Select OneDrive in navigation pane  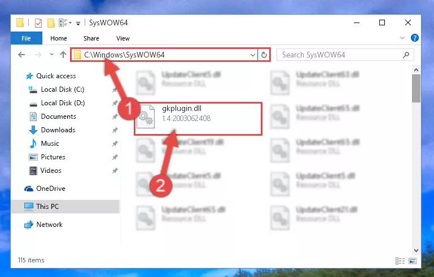pyautogui.click(x=51, y=189)
